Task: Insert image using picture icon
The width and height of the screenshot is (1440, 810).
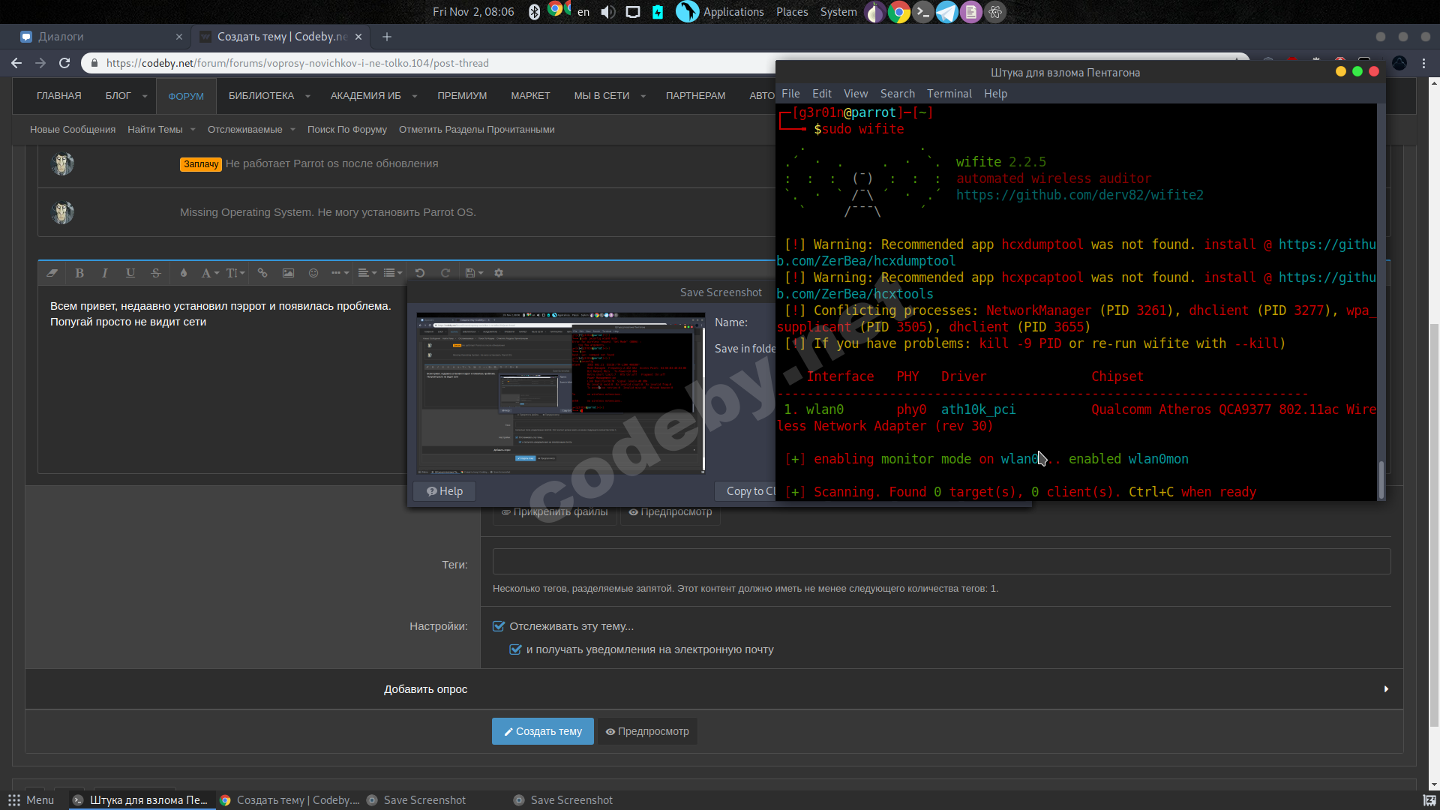Action: pyautogui.click(x=288, y=273)
